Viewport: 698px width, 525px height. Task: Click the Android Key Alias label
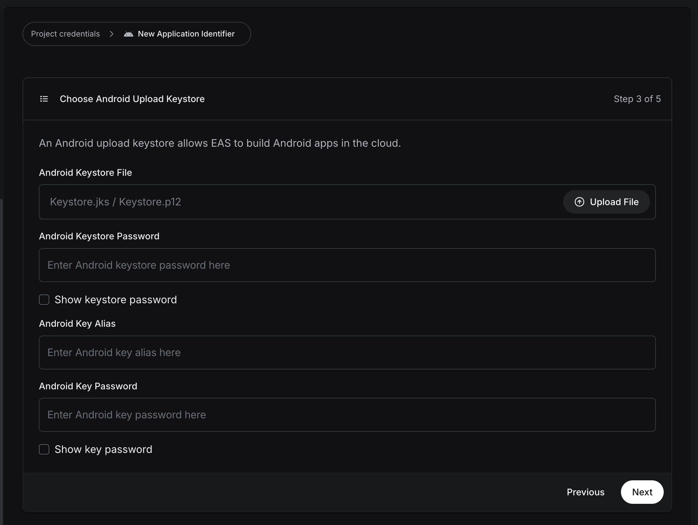[x=77, y=323]
